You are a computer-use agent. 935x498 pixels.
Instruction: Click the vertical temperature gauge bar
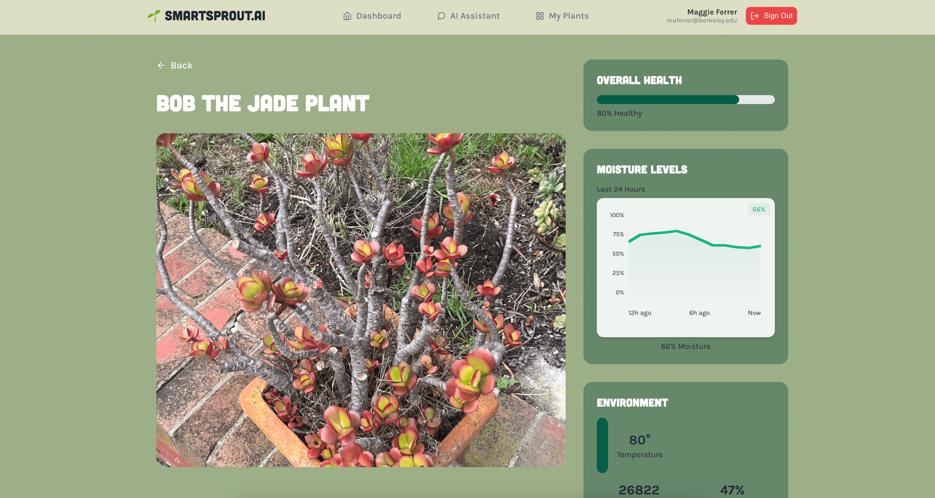(x=602, y=445)
